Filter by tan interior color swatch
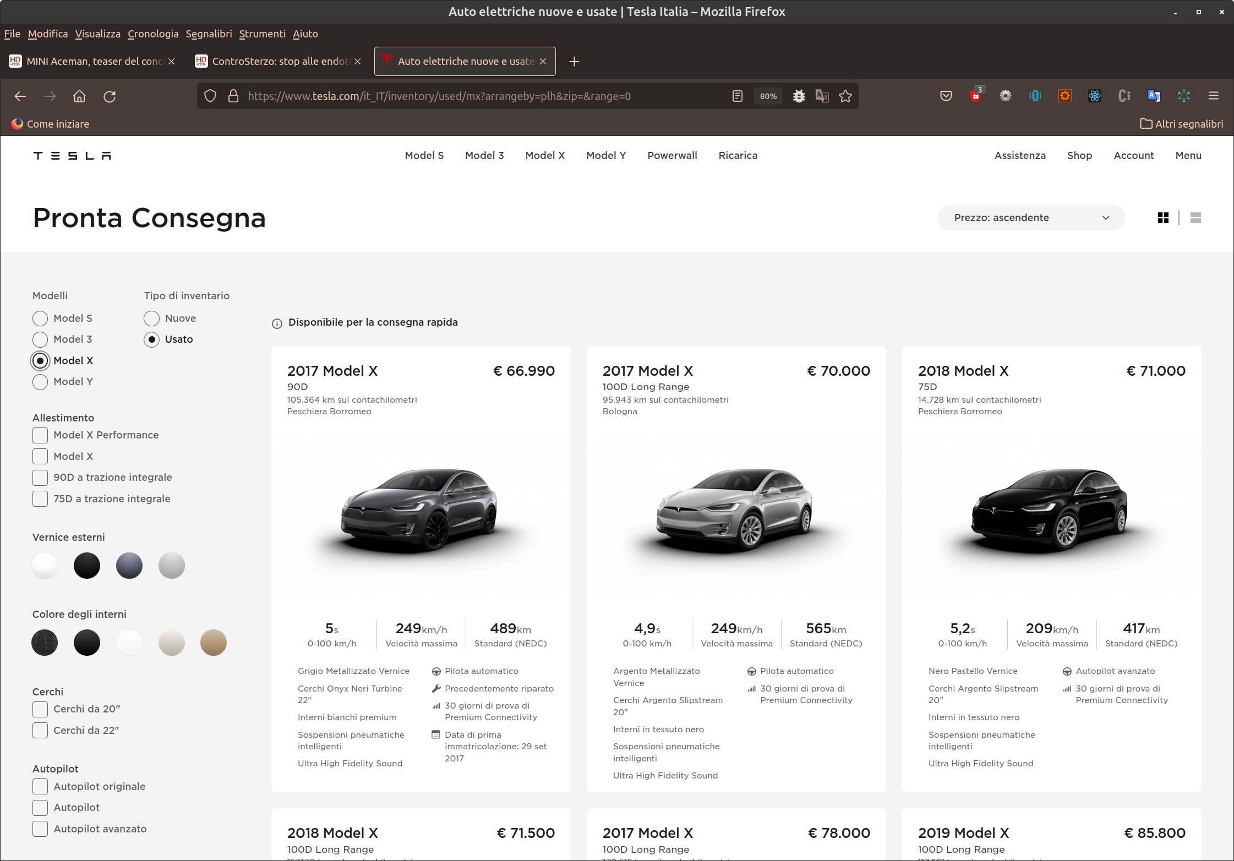The width and height of the screenshot is (1234, 861). pos(214,643)
